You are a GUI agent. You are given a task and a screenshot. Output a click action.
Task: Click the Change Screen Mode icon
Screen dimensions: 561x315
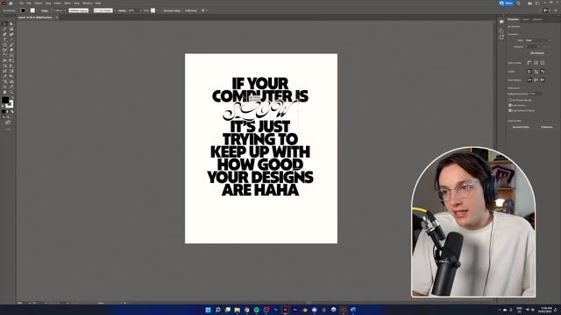coord(8,122)
